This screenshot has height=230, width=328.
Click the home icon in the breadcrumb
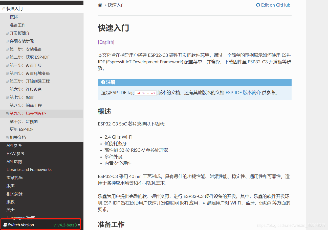(x=100, y=5)
